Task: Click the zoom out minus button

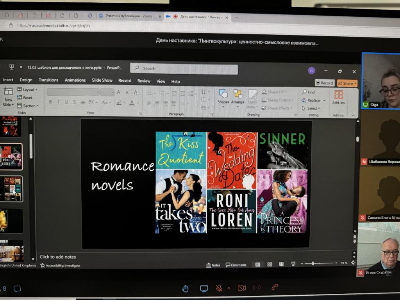Action: click(x=302, y=263)
